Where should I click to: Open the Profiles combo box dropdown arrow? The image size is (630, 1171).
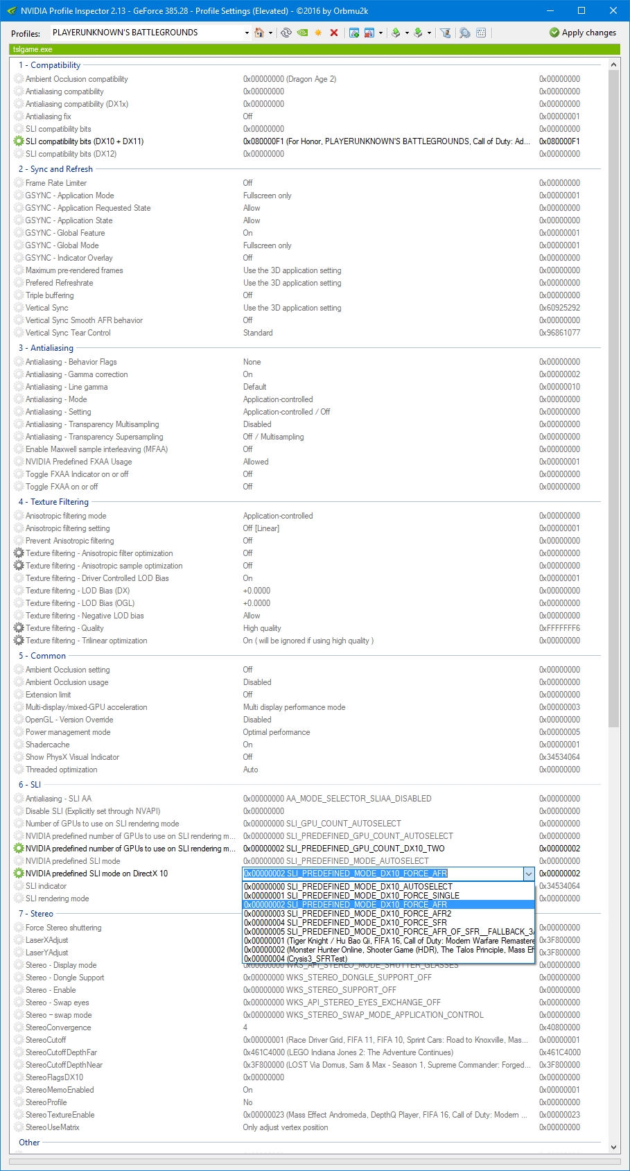point(247,33)
